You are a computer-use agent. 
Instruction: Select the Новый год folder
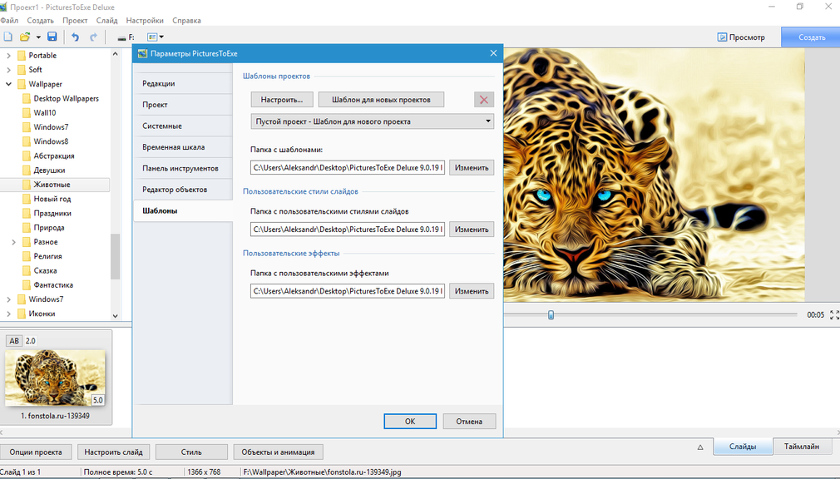tap(52, 199)
